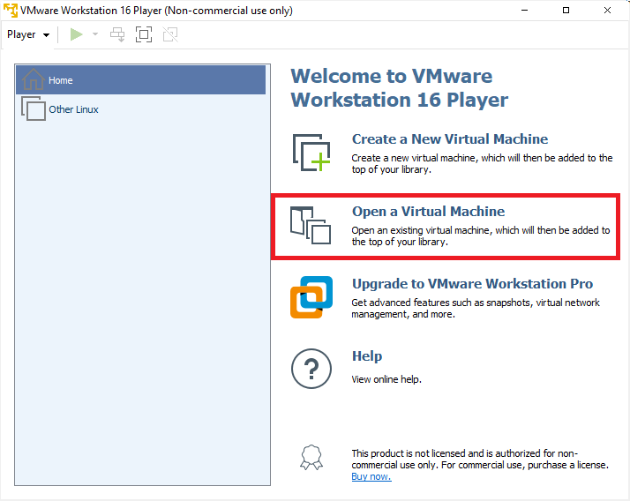This screenshot has height=501, width=630.
Task: Click the Create a New Virtual Machine icon
Action: pos(311,152)
